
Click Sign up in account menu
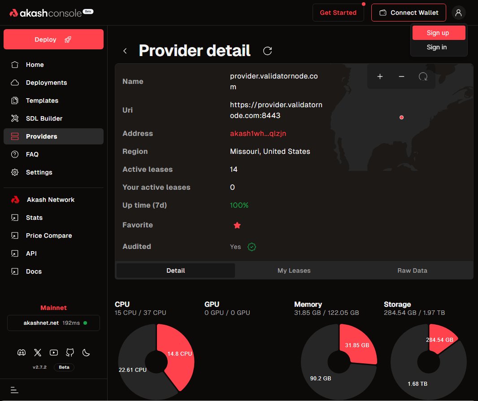pos(439,33)
